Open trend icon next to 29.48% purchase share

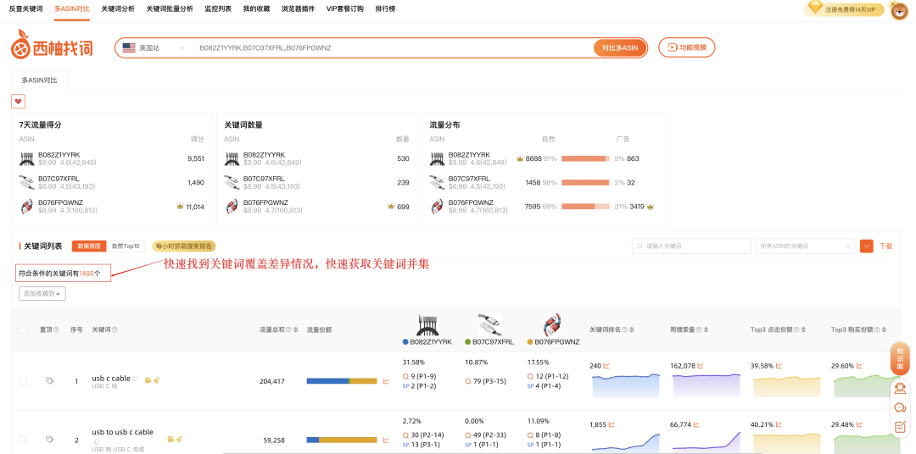[x=860, y=424]
